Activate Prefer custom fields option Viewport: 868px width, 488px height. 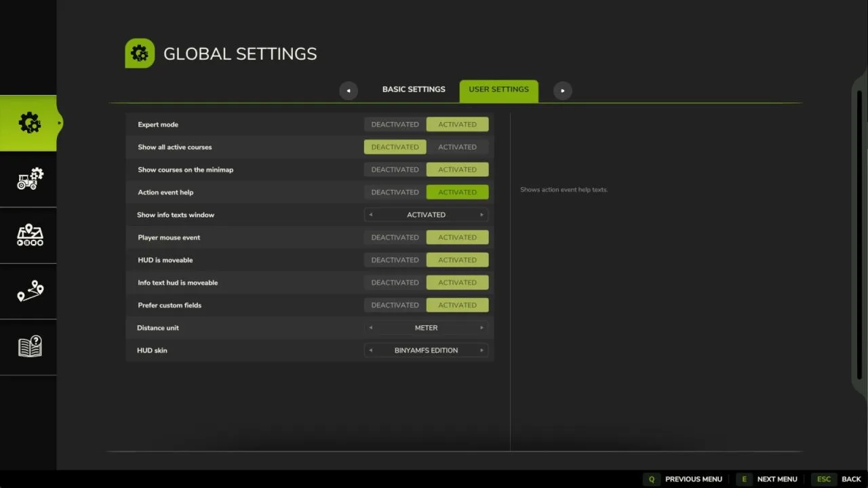[x=458, y=305]
